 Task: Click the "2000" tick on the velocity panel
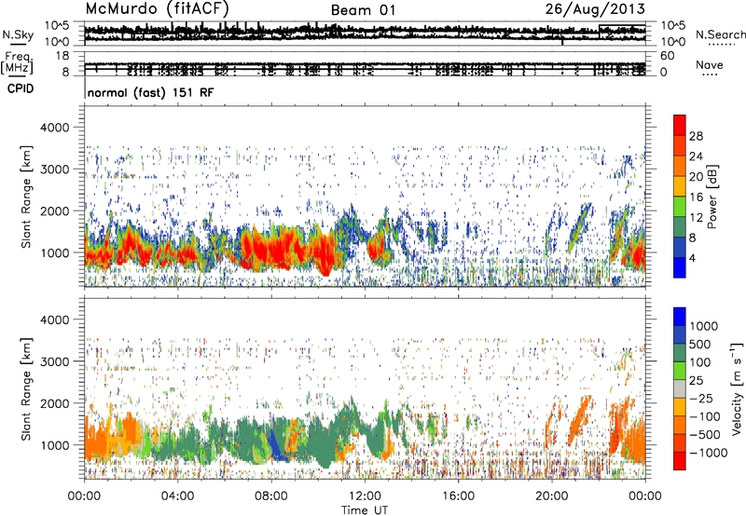click(55, 403)
